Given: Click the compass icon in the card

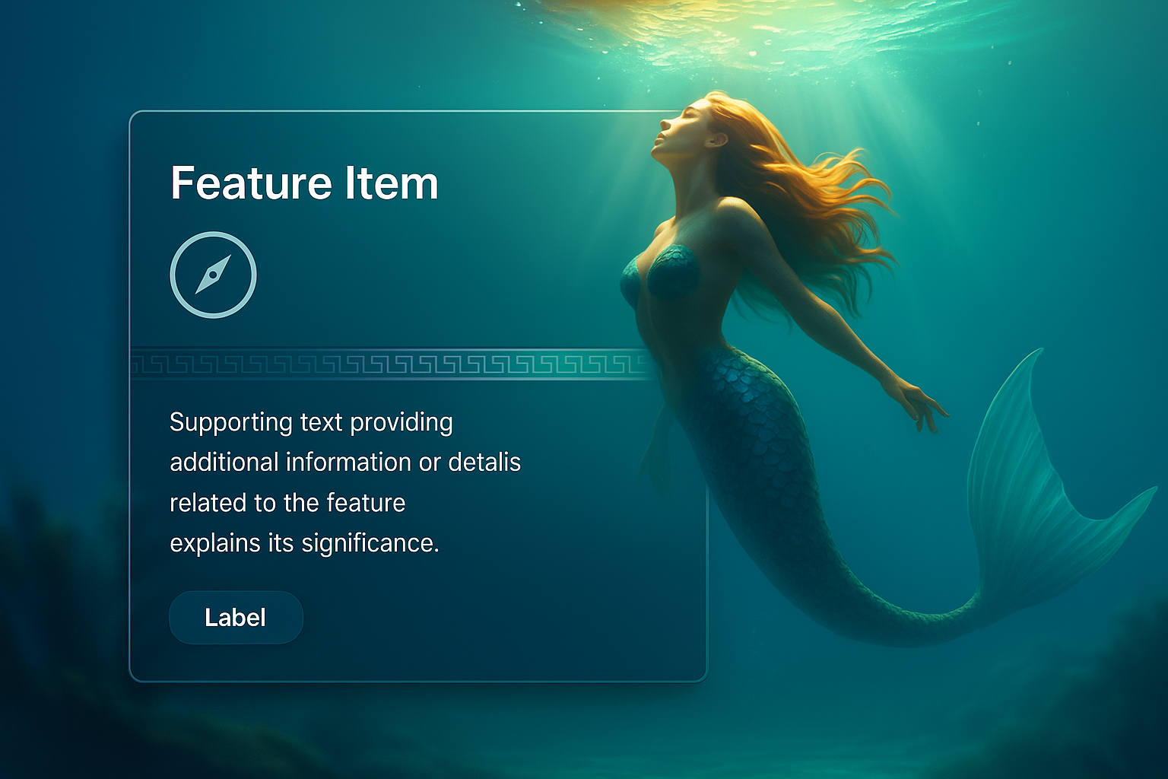Looking at the screenshot, I should pos(213,275).
